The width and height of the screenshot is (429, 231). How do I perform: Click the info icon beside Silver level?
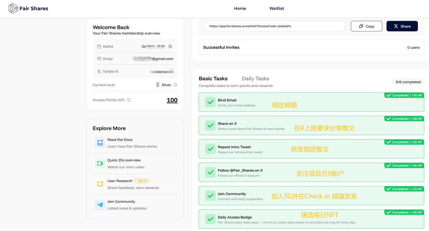[175, 85]
